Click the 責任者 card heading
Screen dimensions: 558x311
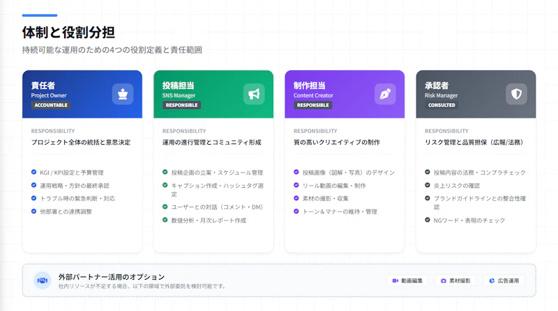pyautogui.click(x=43, y=86)
